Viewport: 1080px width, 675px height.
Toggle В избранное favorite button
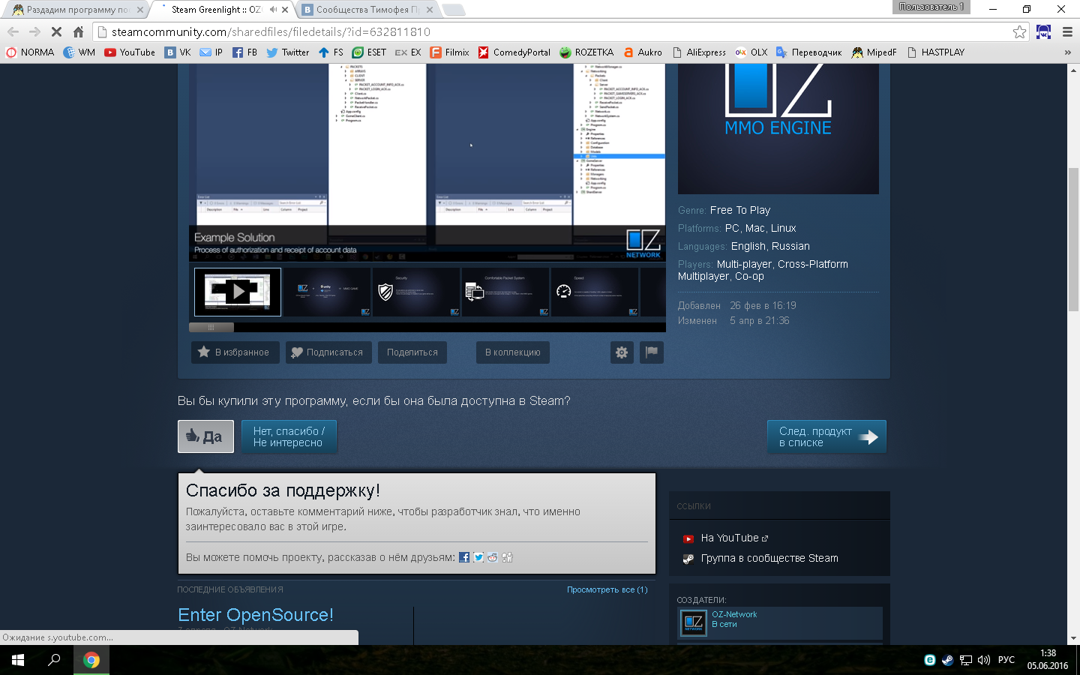pos(235,352)
